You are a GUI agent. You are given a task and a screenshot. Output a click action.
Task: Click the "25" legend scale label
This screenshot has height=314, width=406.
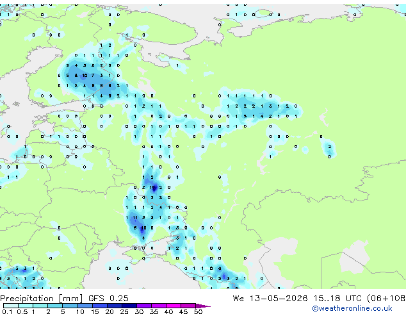point(124,311)
